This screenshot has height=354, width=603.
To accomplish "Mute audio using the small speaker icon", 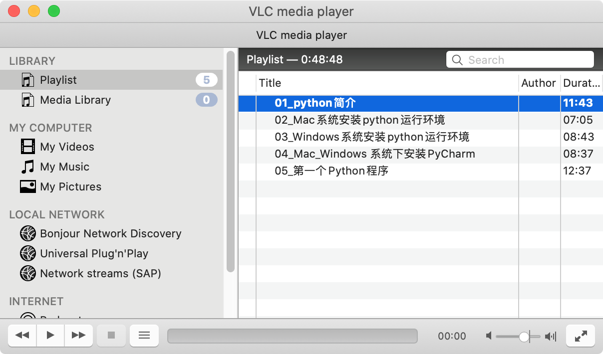I will click(x=489, y=337).
